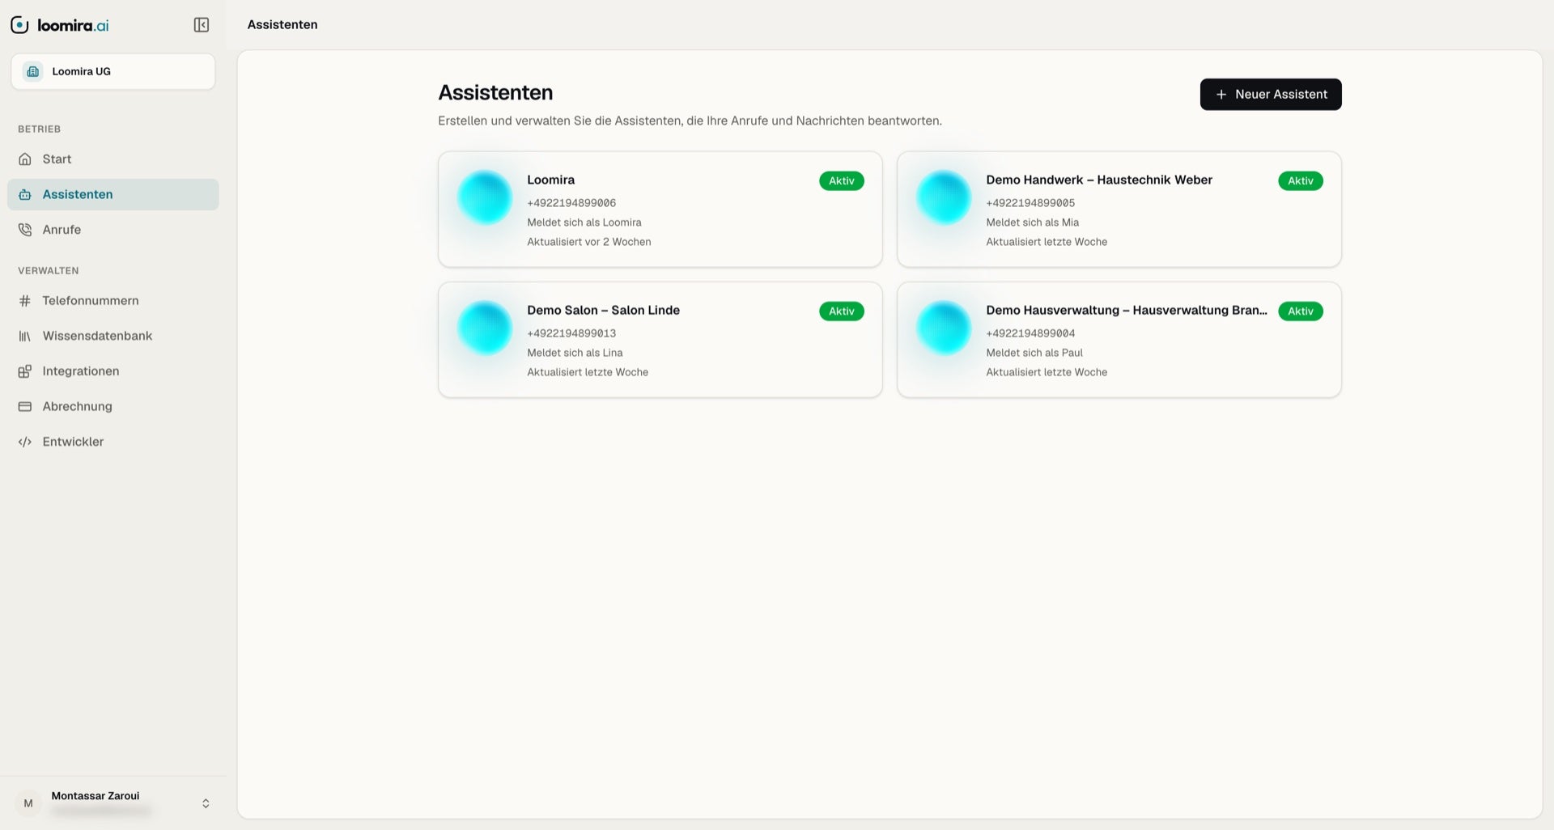Click the library icon beside Wissensdatenbank
Viewport: 1554px width, 830px height.
[x=25, y=336]
